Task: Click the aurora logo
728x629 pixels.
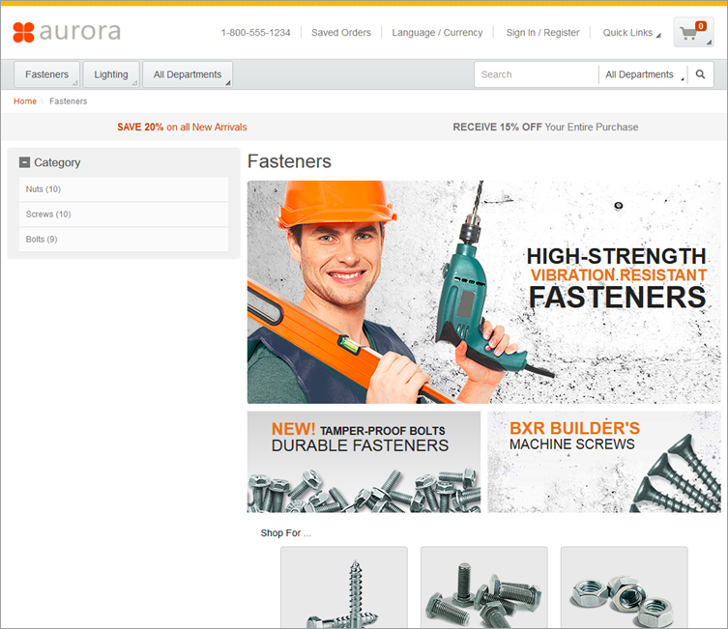Action: click(x=67, y=32)
